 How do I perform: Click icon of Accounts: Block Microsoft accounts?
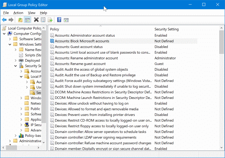tap(52, 41)
